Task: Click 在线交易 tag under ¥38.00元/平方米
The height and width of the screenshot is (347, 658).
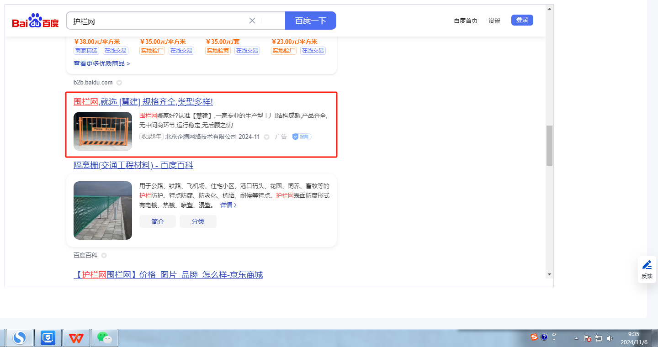Action: point(116,51)
